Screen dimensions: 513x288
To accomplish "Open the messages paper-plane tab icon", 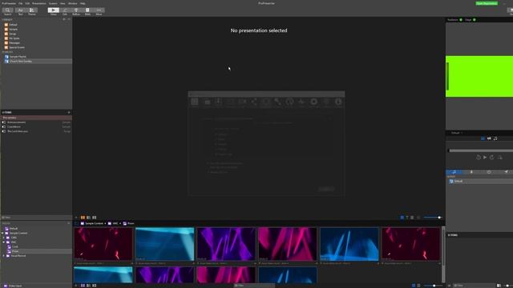I will pos(506,172).
